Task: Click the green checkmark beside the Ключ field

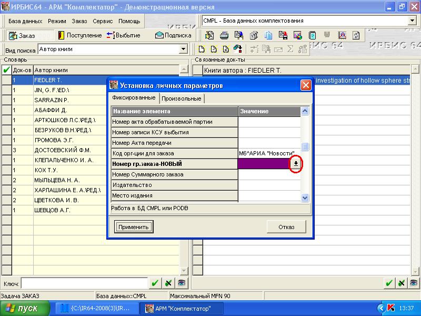Action: pyautogui.click(x=155, y=283)
